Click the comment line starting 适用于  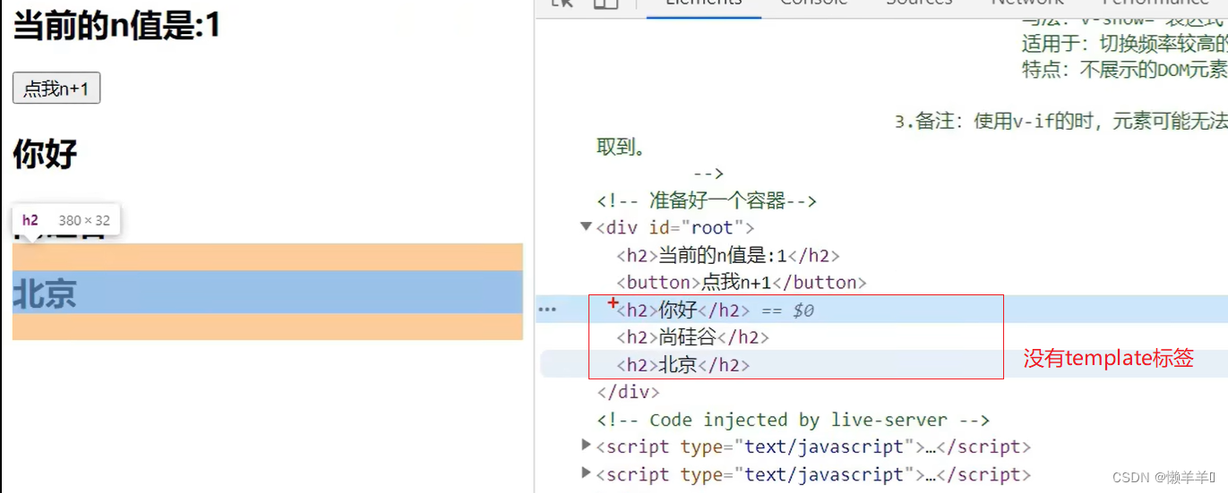(x=1125, y=43)
